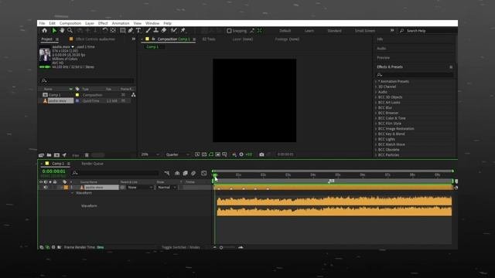Select the Eraser tool
This screenshot has width=495, height=278.
(163, 31)
